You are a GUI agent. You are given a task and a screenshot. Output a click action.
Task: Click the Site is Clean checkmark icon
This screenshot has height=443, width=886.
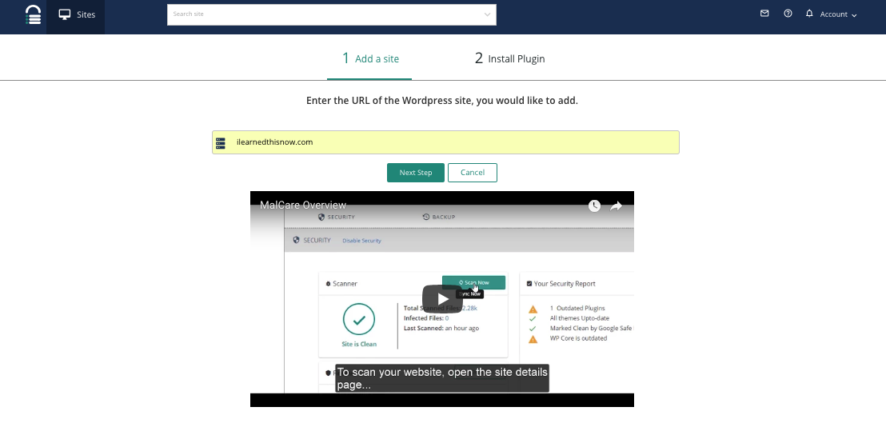359,320
